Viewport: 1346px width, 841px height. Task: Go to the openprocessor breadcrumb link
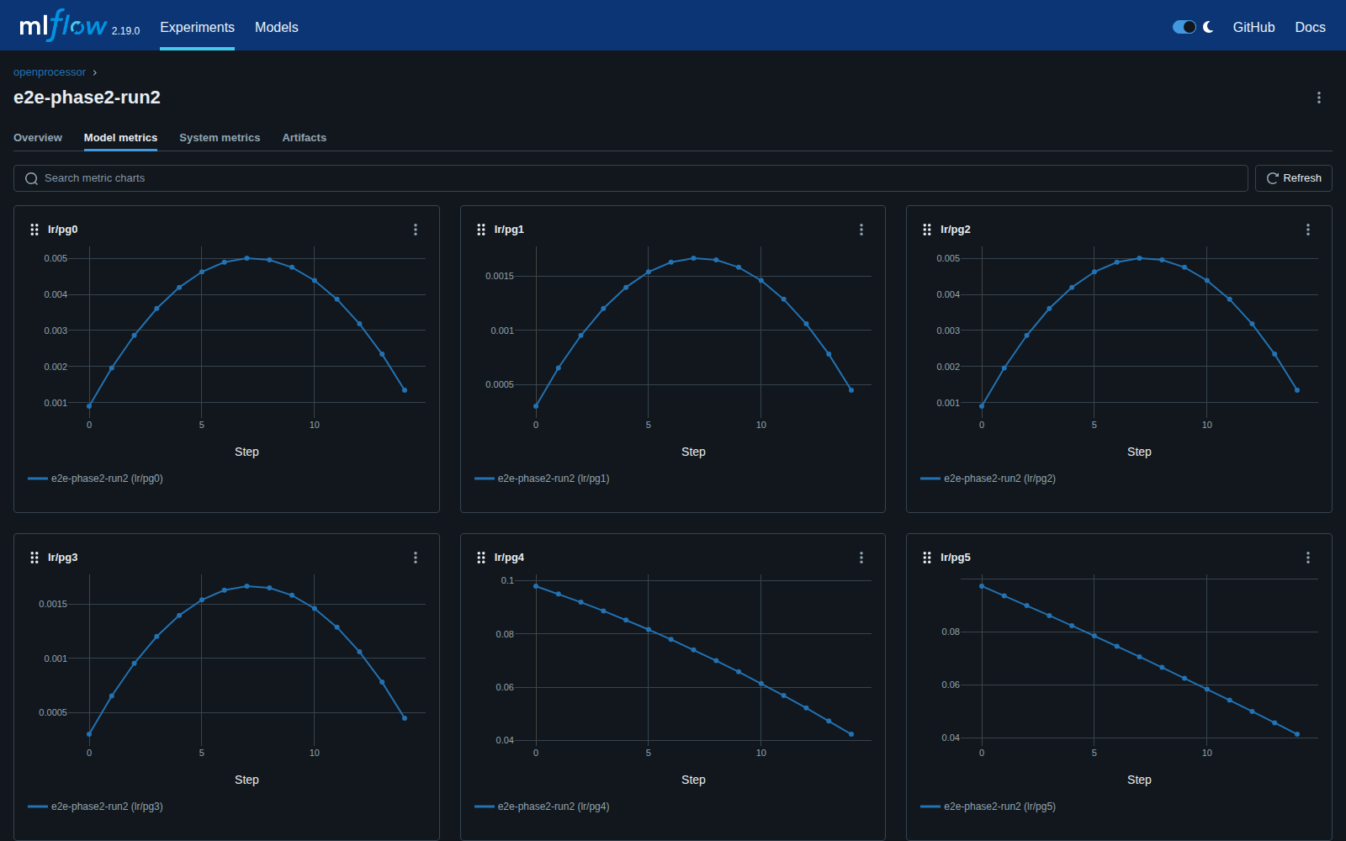50,72
